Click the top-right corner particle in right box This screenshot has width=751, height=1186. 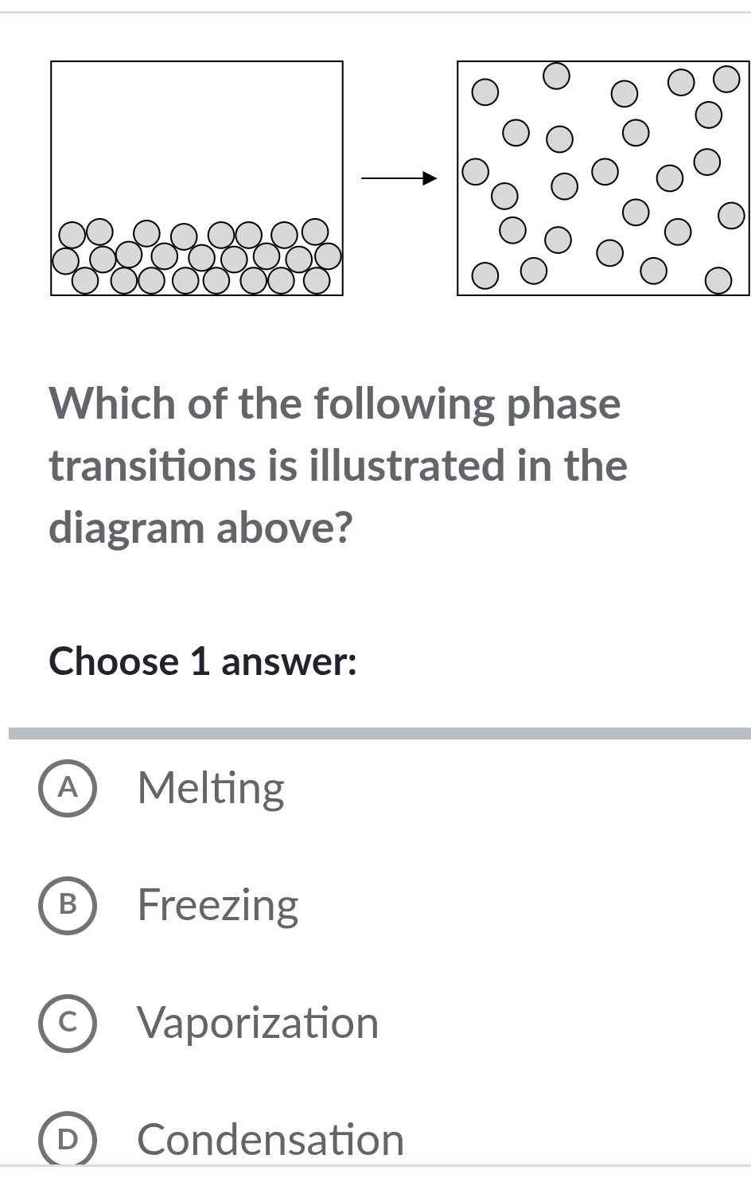(726, 80)
